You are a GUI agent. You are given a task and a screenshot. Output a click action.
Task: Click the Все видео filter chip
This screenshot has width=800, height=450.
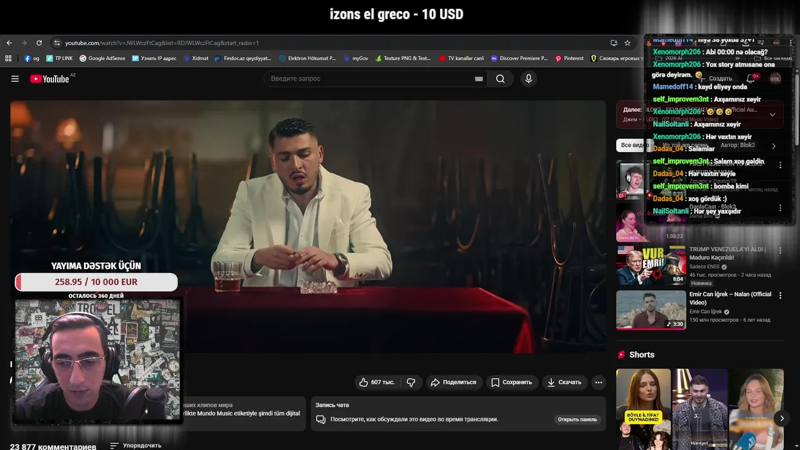[634, 145]
